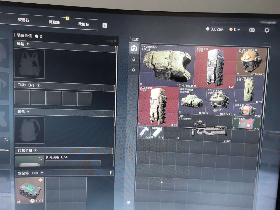Select the 战术手术包 item marked 2/4
Image resolution: width=280 pixels, height=210 pixels.
point(247,124)
